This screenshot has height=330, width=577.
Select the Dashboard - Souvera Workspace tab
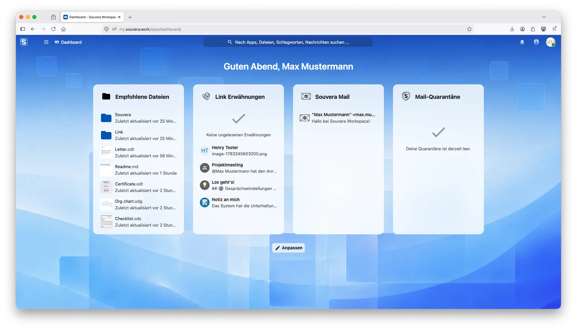[92, 17]
